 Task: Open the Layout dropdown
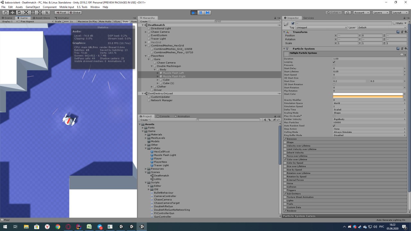click(400, 13)
